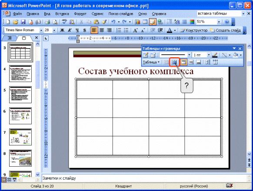Undo the last action
The image size is (253, 191).
click(x=113, y=22)
